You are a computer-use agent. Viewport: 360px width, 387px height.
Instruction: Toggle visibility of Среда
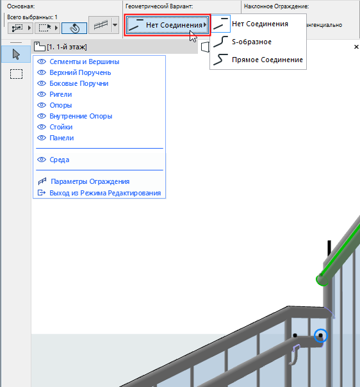tap(42, 160)
